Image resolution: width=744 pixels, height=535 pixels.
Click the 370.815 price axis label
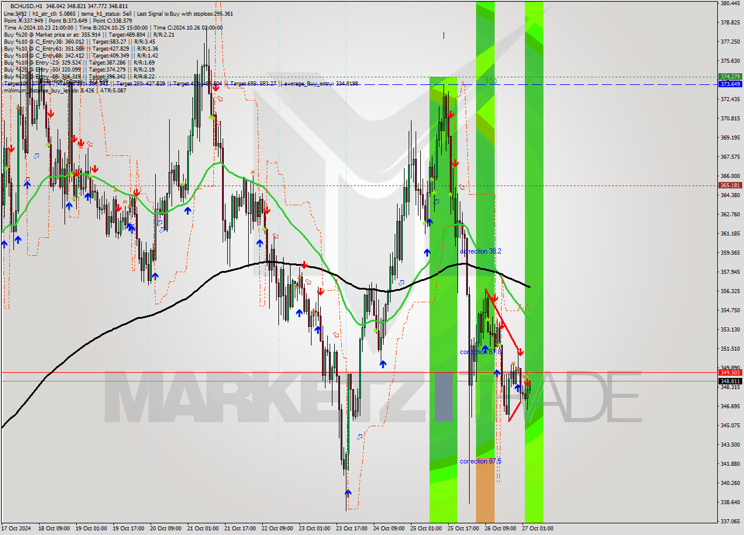click(x=730, y=119)
